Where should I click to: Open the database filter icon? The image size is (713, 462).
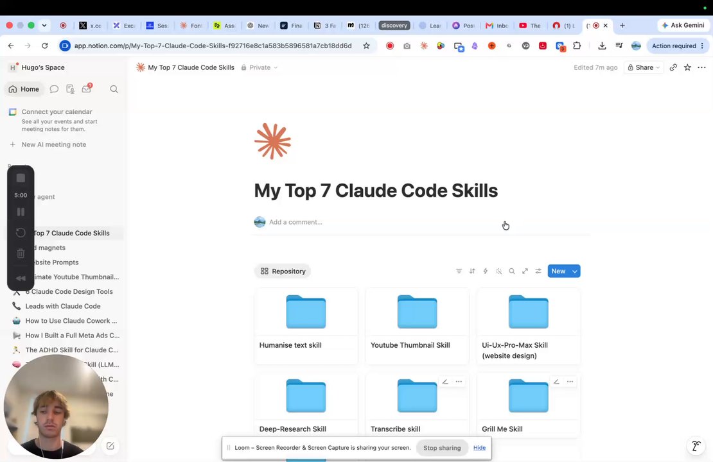click(459, 271)
